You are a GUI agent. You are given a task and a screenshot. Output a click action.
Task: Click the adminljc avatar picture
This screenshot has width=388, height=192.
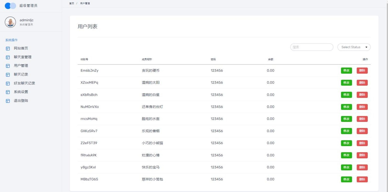(10, 22)
